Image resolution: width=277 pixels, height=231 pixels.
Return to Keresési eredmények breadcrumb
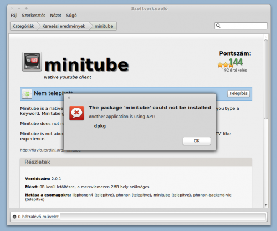point(64,26)
